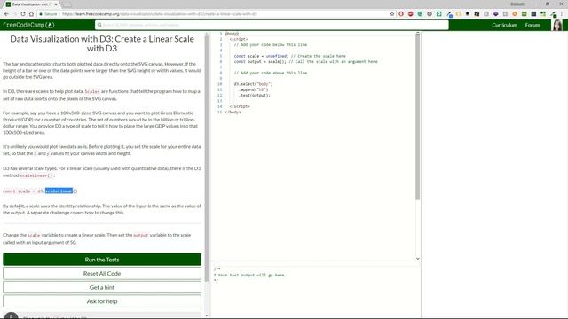Click Ask for help button

(x=102, y=301)
